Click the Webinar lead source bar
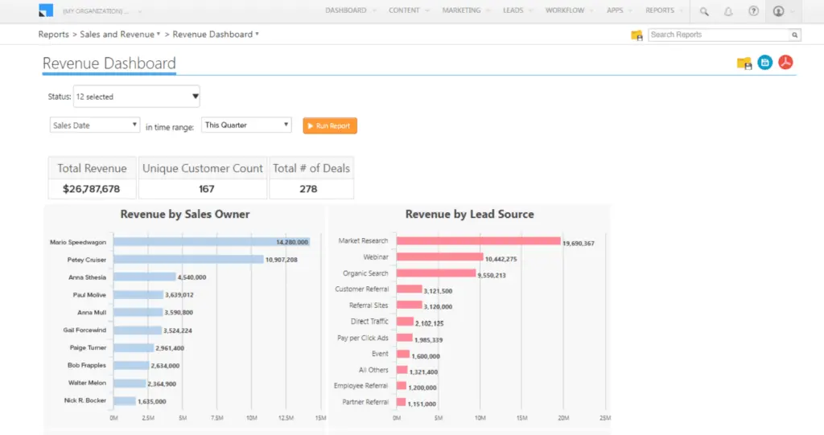Image resolution: width=824 pixels, height=435 pixels. (440, 257)
